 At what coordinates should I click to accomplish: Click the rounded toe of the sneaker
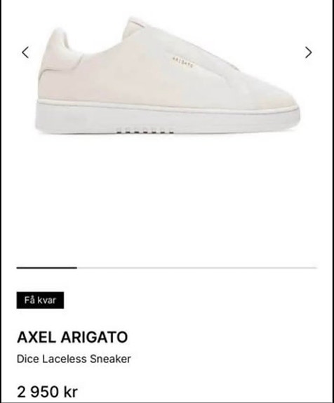[278, 97]
